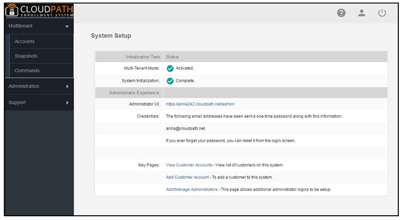Open the user account profile icon
402x220 pixels.
(x=362, y=13)
